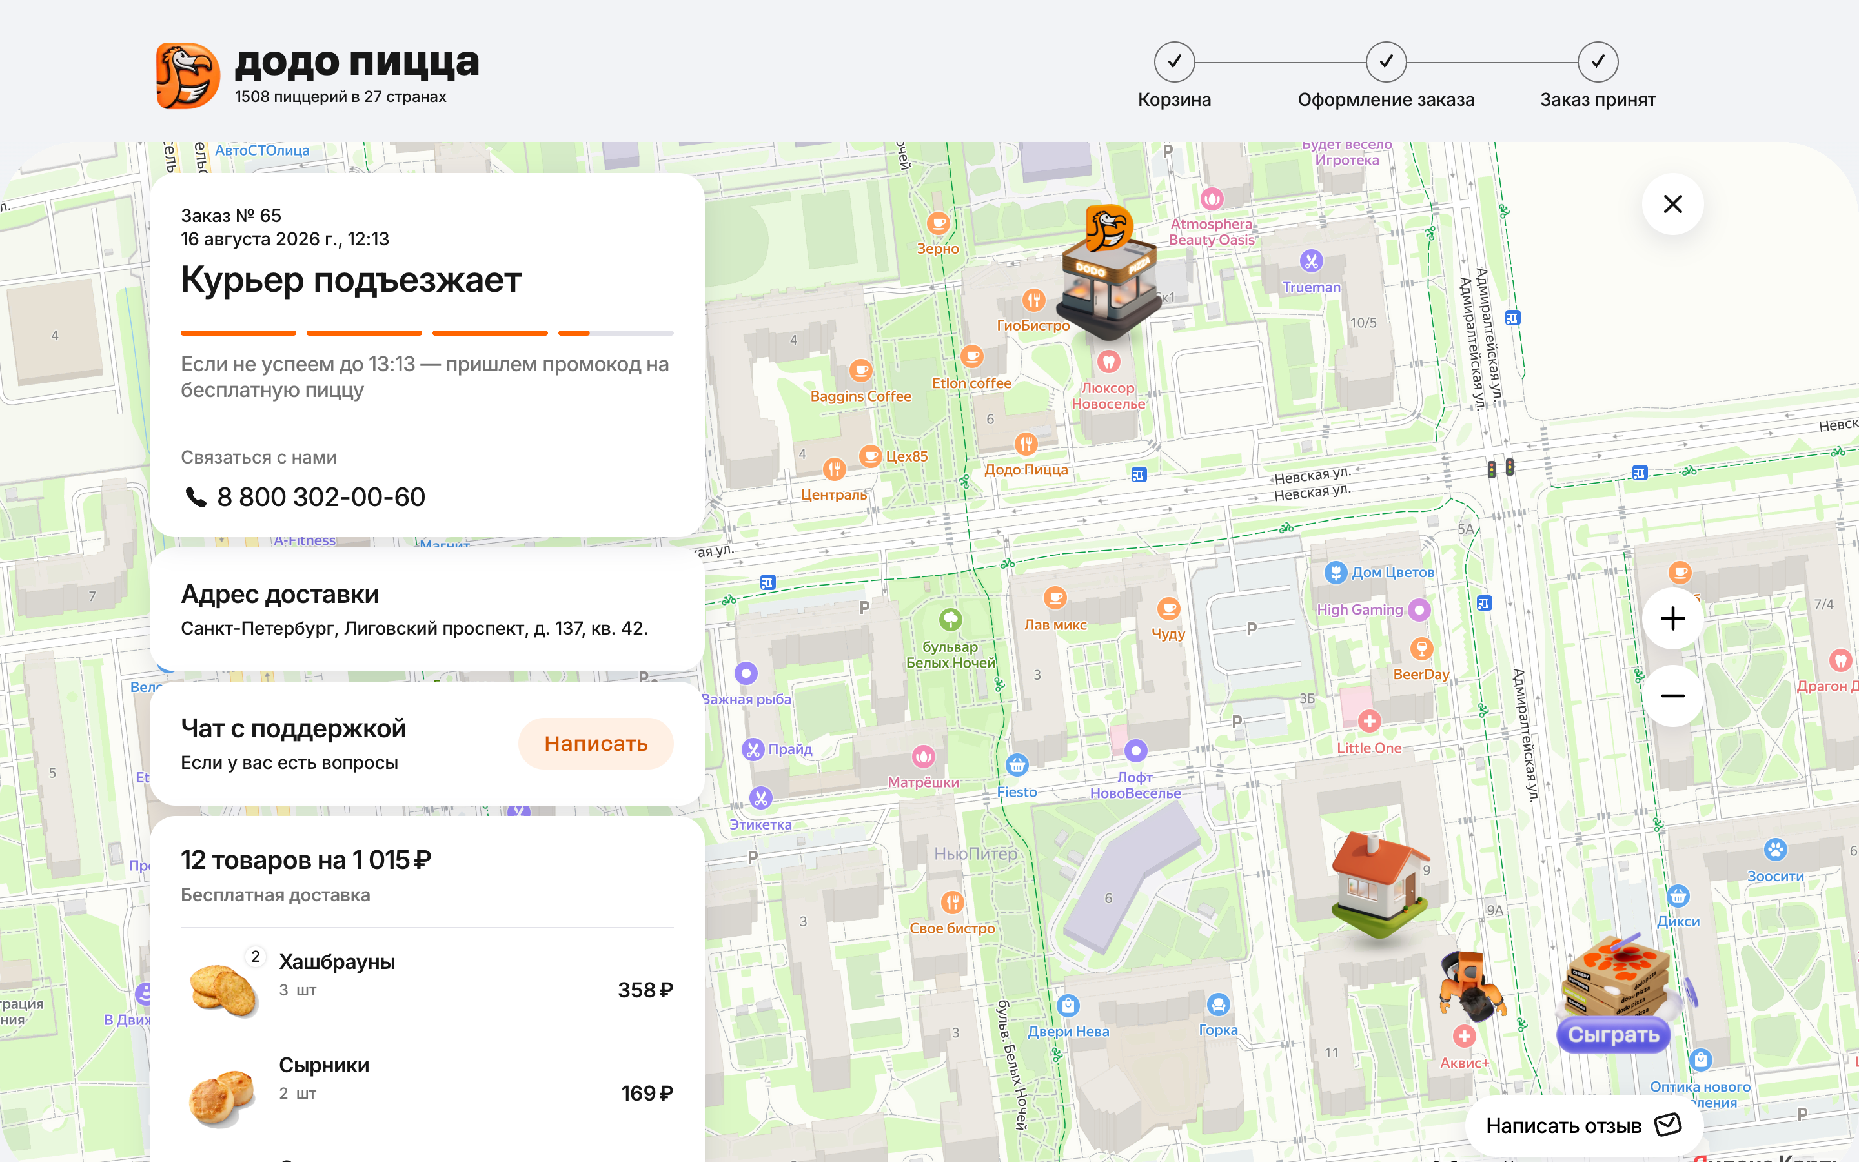Image resolution: width=1859 pixels, height=1162 pixels.
Task: Call the 8 800 302-00-60 phone link
Action: tap(321, 497)
